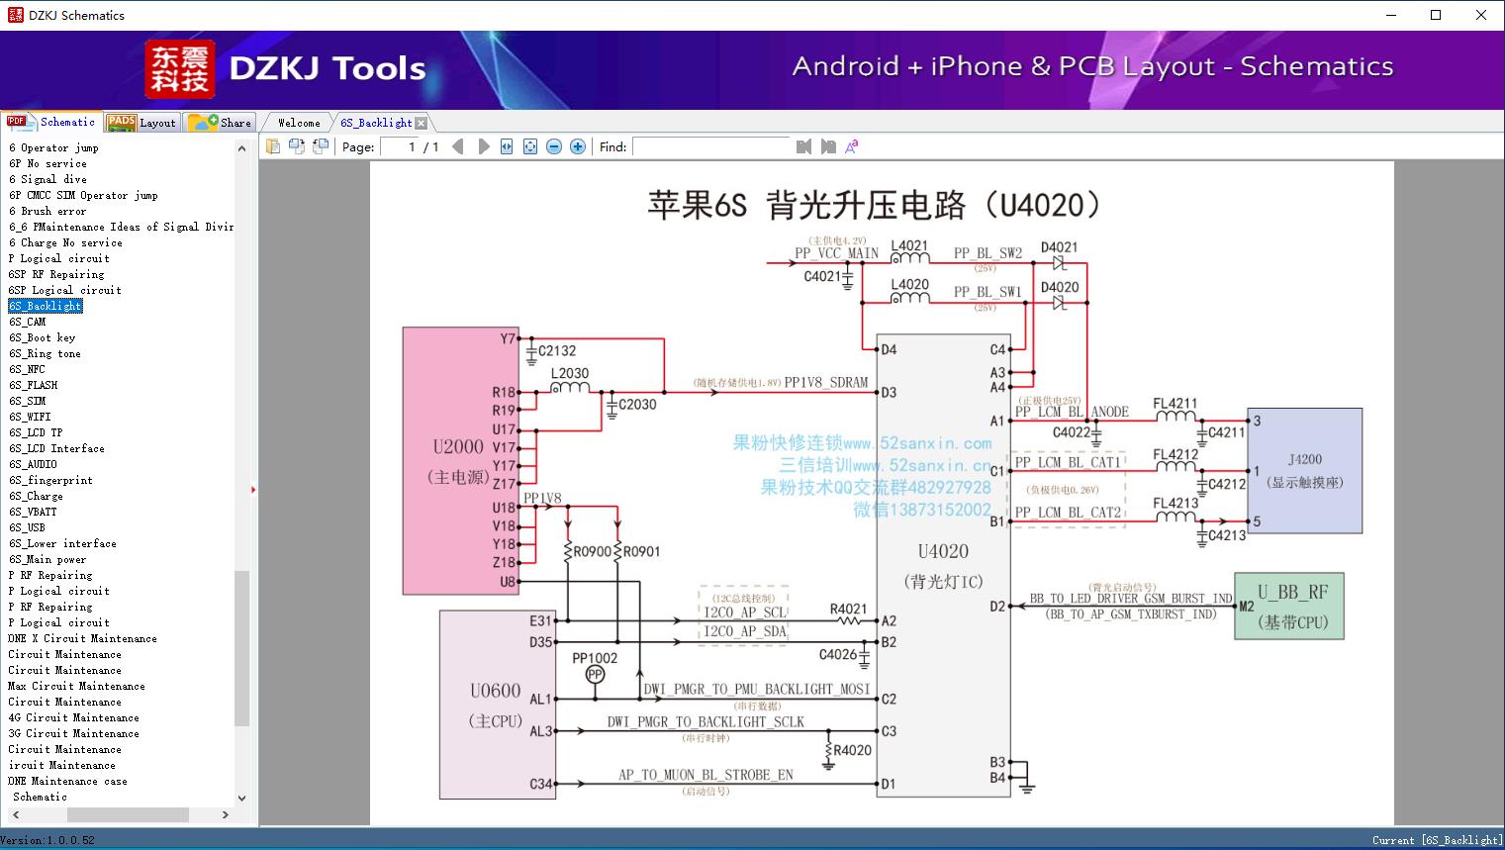Viewport: 1505px width, 850px height.
Task: Close the 6S_Backlight tab
Action: coord(422,123)
